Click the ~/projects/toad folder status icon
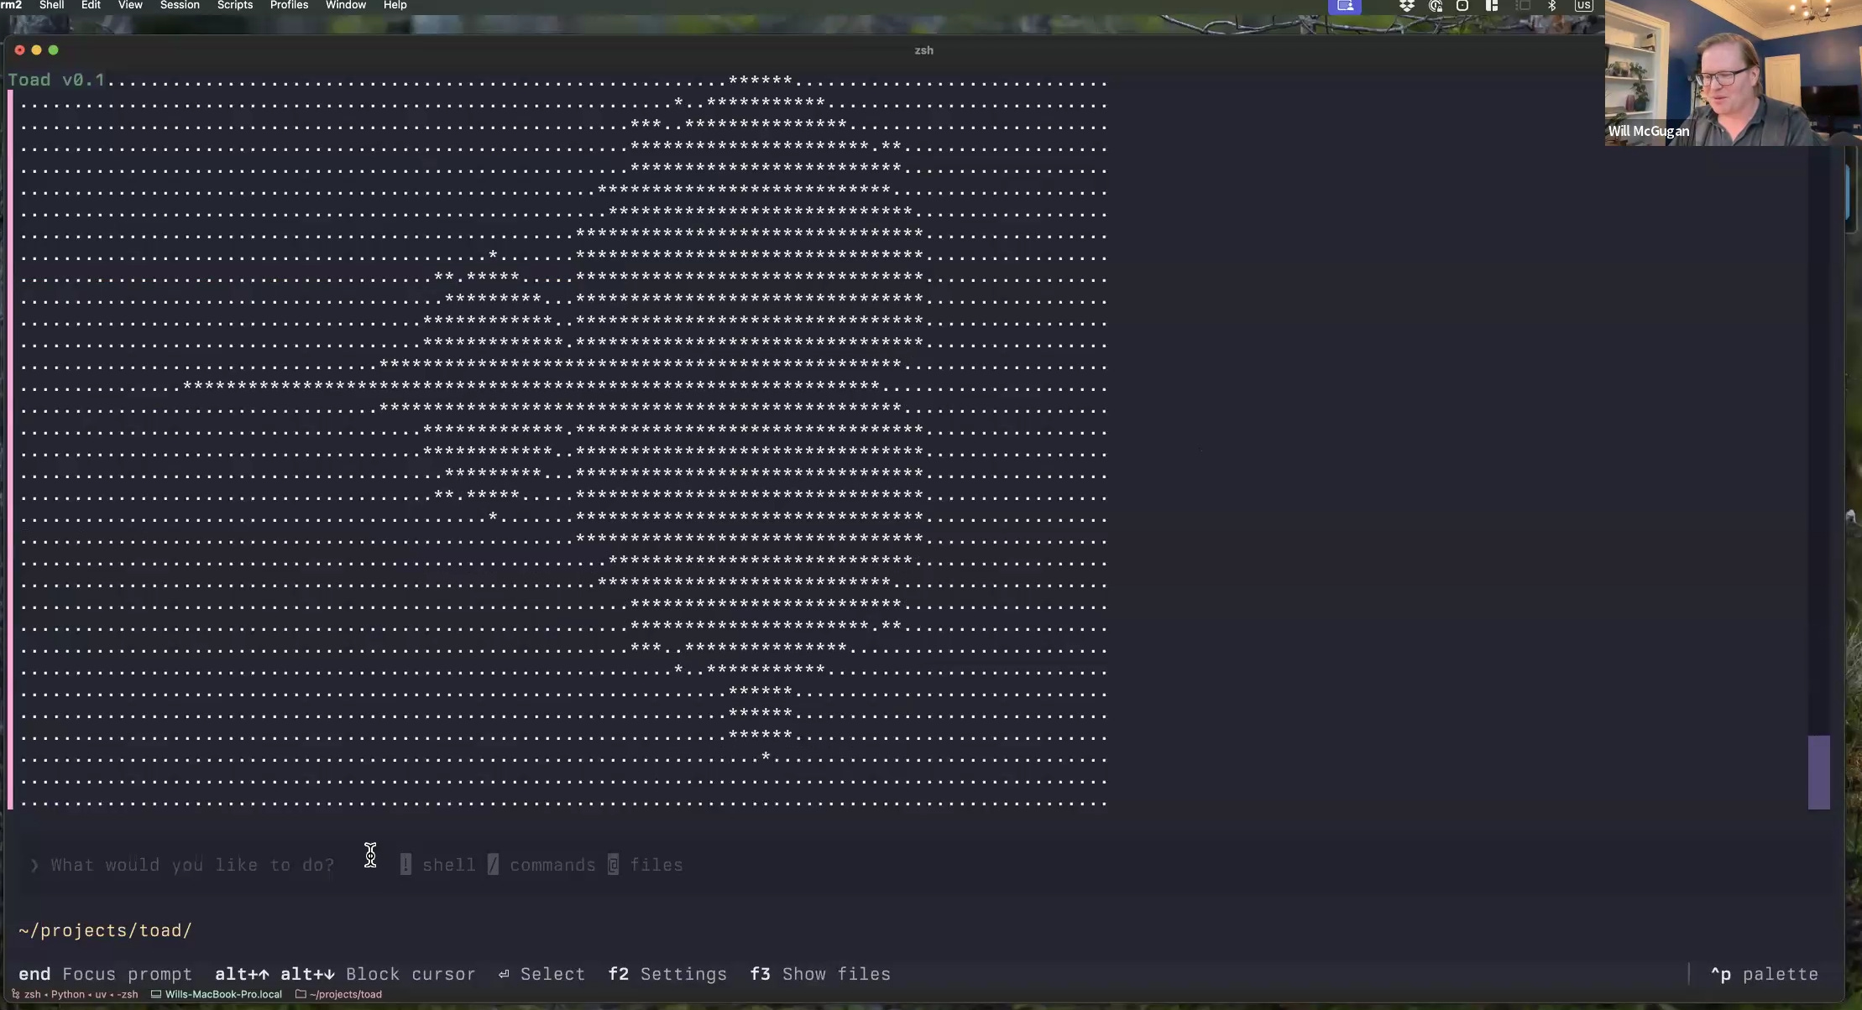 [x=301, y=994]
